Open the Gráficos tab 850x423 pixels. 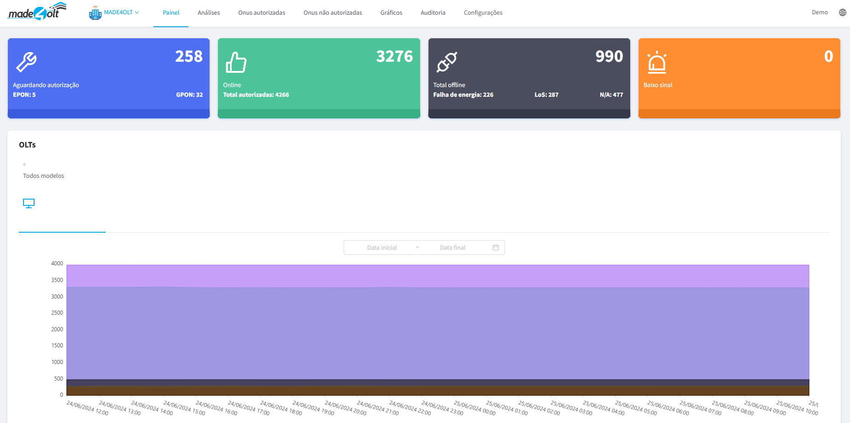click(391, 13)
